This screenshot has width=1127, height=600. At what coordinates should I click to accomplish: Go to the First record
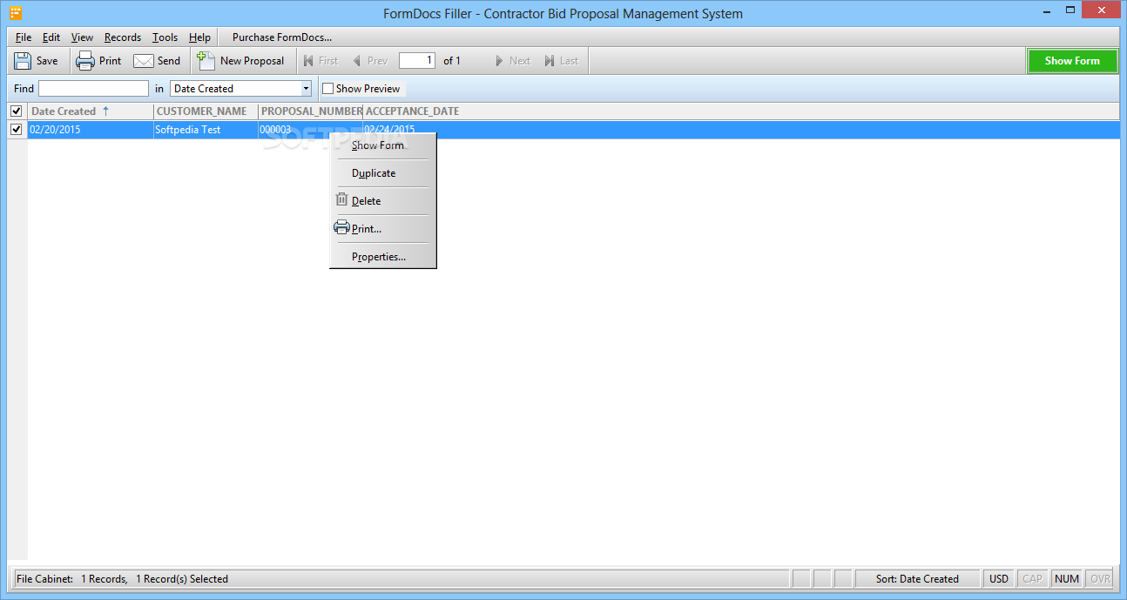tap(321, 61)
